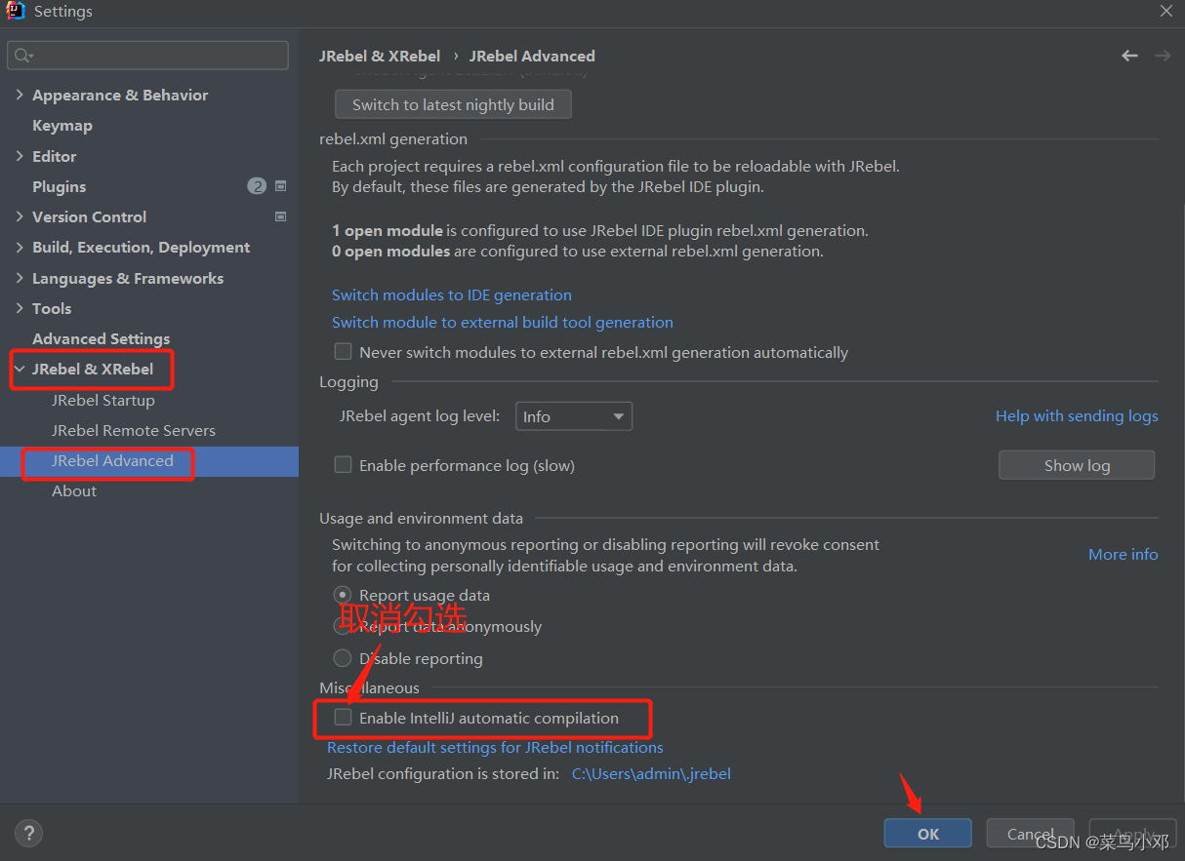Open the Plugins settings page

[60, 186]
